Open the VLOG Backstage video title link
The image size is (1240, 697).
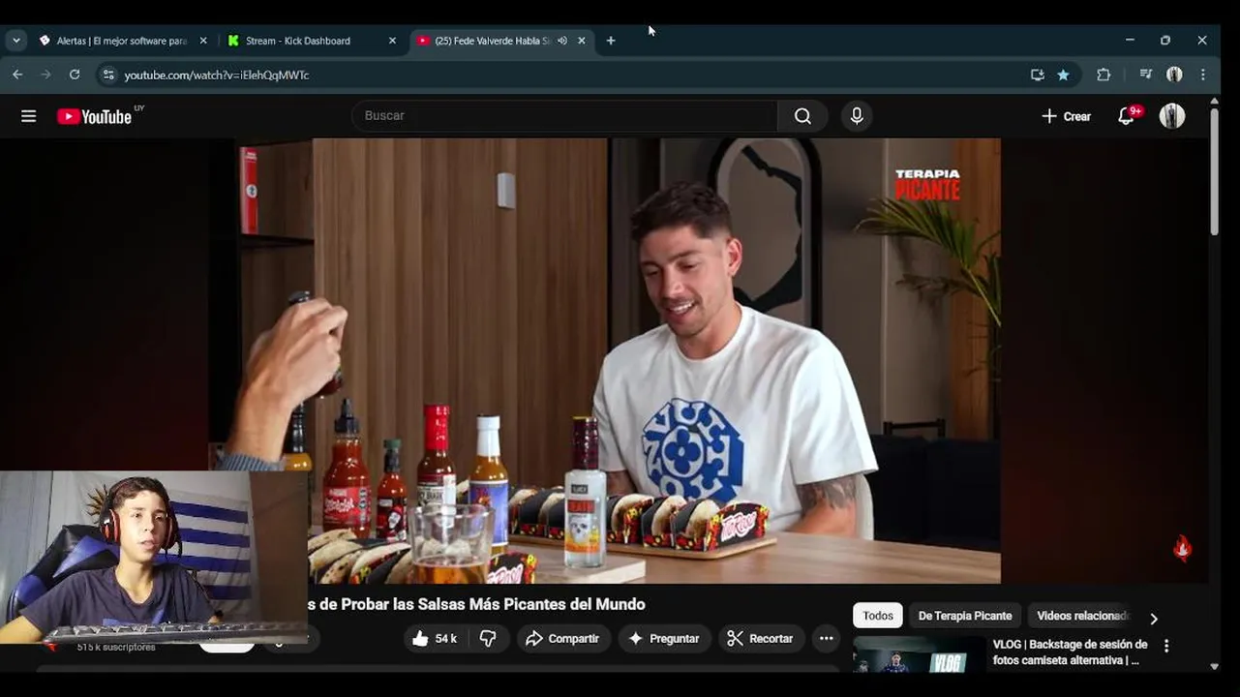(1070, 652)
